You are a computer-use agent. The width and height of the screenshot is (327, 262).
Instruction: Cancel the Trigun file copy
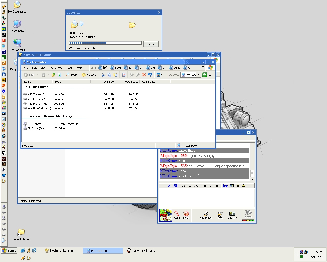click(151, 44)
